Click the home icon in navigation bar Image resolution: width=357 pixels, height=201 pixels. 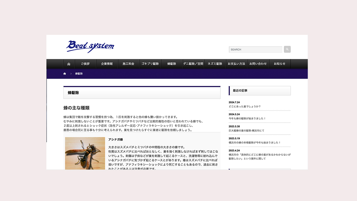[x=69, y=64]
